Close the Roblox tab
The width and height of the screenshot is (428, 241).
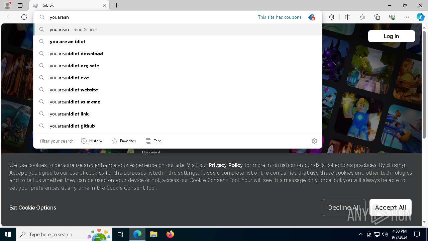pos(104,5)
